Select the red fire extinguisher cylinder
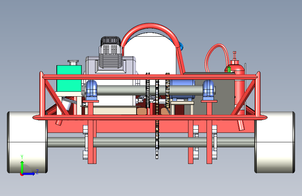Viewport: 302px width, 196px height. pyautogui.click(x=239, y=87)
